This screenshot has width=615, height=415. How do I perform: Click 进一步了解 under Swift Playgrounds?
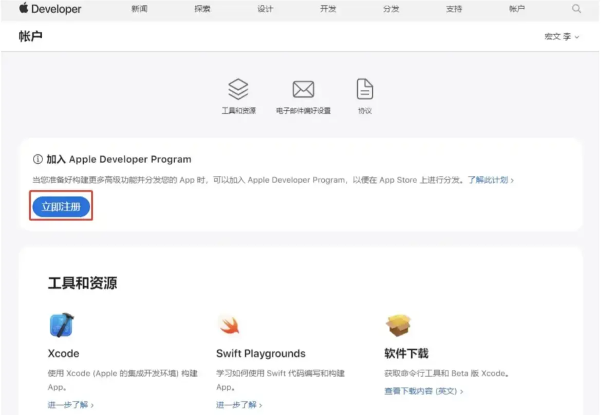point(239,405)
